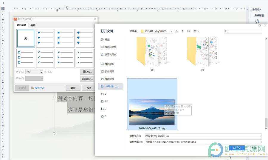Select the 形状选项 tab in the side panel
Viewport: 268px width, 160px height.
259,16
